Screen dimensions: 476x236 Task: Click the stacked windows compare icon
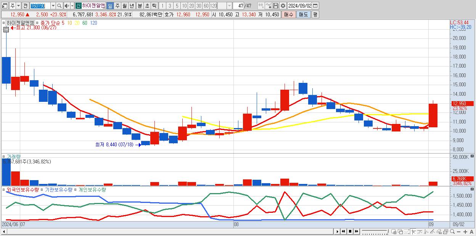point(400,231)
